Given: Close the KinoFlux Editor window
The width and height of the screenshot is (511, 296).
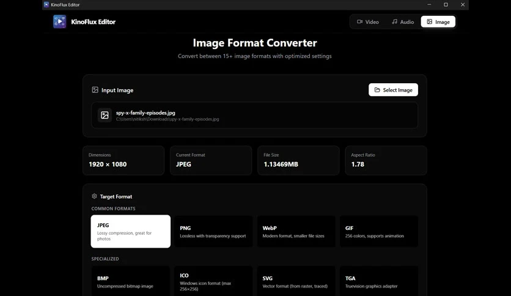Looking at the screenshot, I should click(463, 4).
